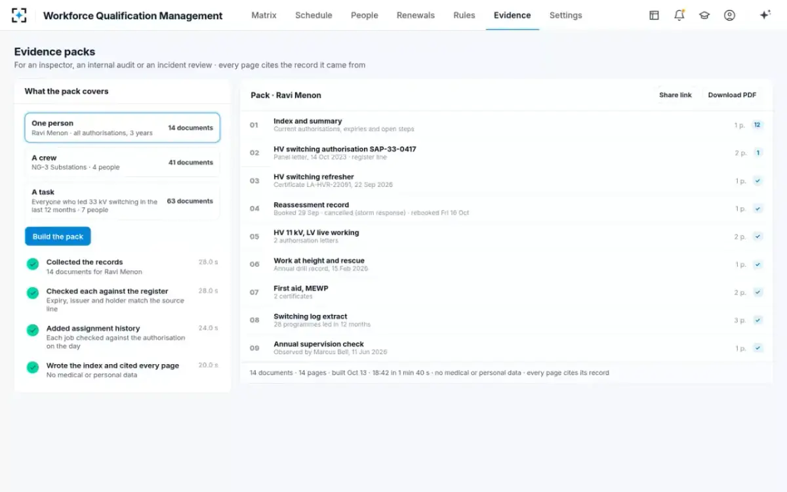Open Index and summary document row
787x492 pixels.
(506, 125)
